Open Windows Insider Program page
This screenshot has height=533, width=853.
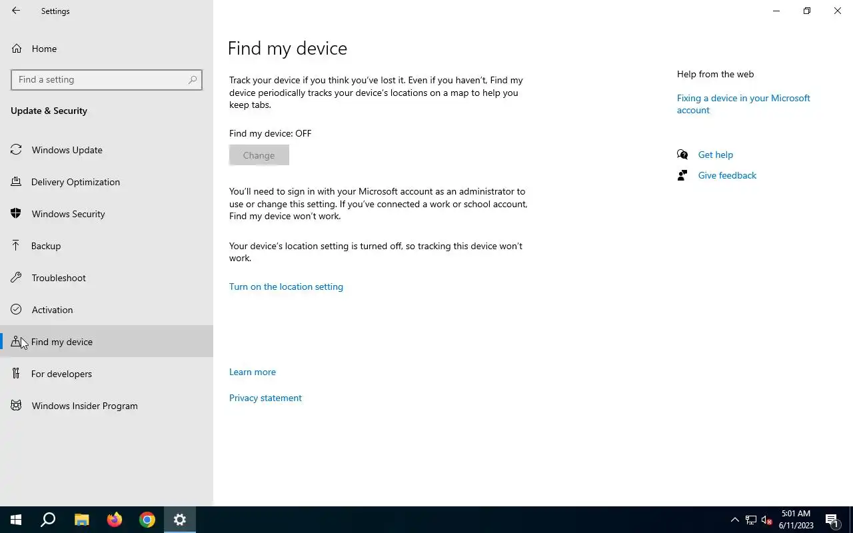point(107,406)
